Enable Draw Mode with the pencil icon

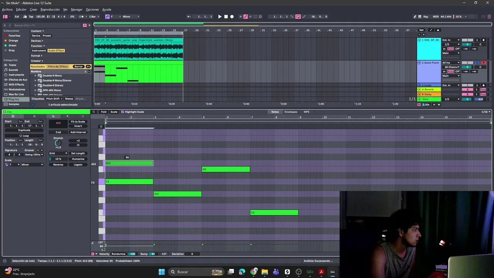415,17
